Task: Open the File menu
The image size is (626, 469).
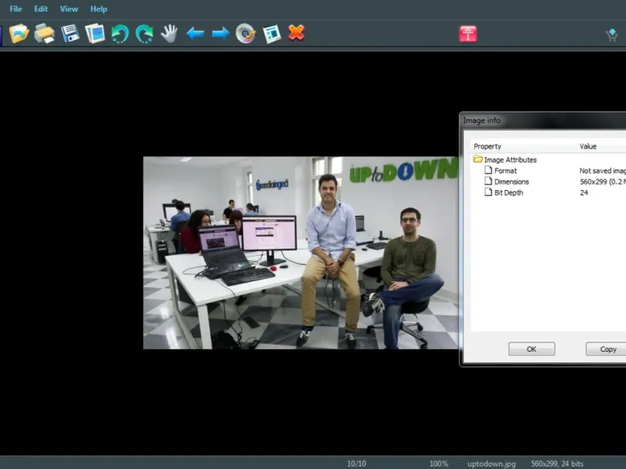Action: point(16,9)
